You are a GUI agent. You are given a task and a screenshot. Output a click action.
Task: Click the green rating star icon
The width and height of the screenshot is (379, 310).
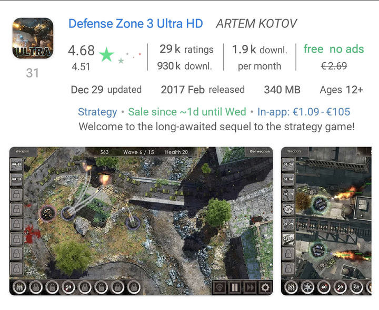pyautogui.click(x=106, y=54)
